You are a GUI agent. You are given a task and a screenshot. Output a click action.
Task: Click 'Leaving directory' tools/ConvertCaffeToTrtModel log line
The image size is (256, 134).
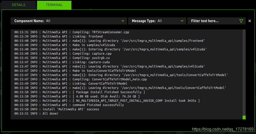pyautogui.click(x=120, y=88)
